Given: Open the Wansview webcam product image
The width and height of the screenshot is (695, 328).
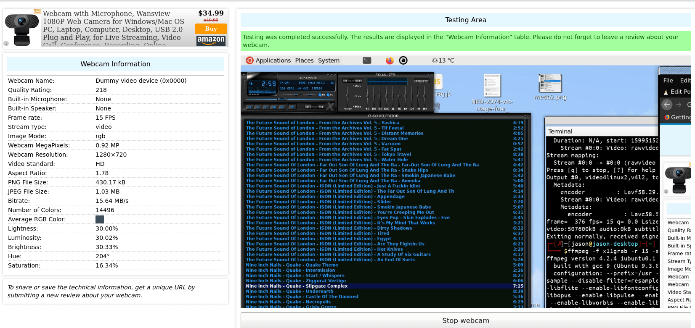Looking at the screenshot, I should pos(21,29).
